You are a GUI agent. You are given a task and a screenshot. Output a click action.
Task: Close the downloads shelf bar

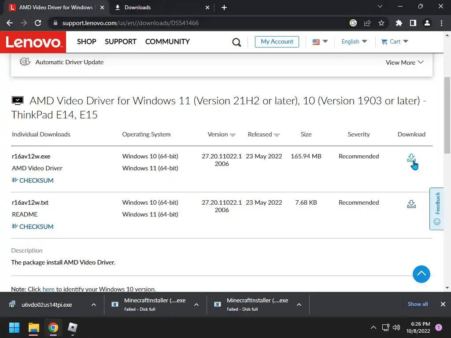[x=443, y=304]
